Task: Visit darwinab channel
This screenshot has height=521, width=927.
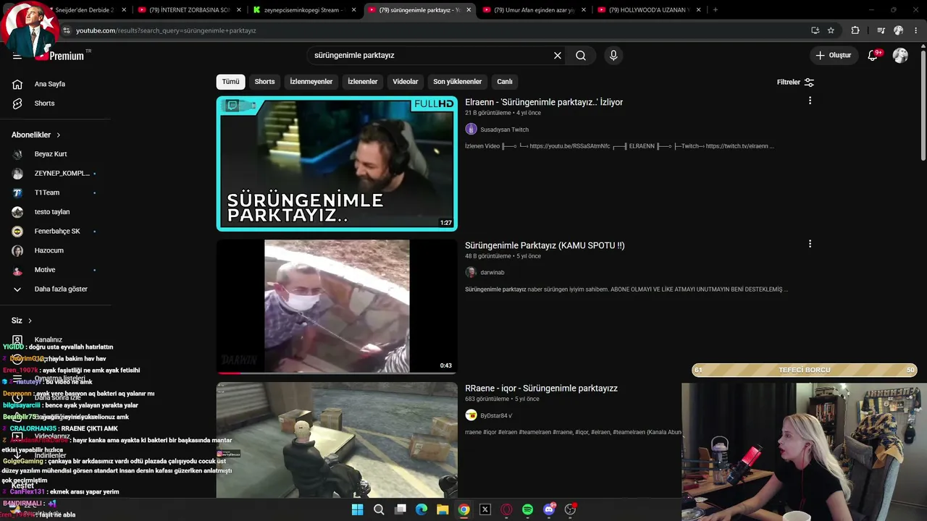Action: 492,273
